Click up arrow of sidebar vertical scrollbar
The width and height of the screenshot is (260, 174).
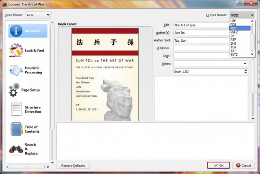pyautogui.click(x=52, y=22)
